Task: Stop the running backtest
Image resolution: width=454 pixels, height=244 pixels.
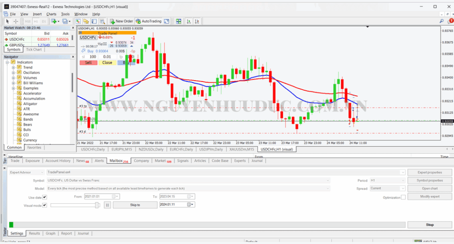Action: [430, 225]
